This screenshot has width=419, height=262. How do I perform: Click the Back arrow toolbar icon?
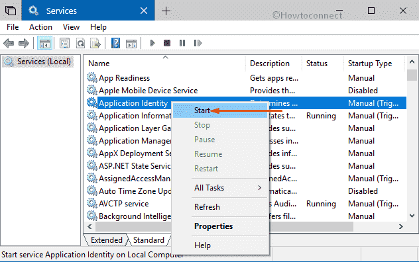point(9,43)
